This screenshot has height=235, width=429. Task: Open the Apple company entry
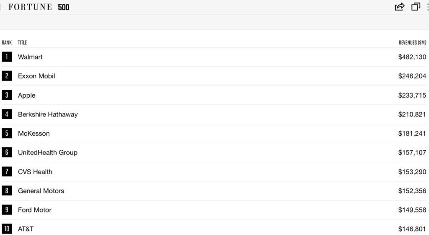(x=27, y=95)
